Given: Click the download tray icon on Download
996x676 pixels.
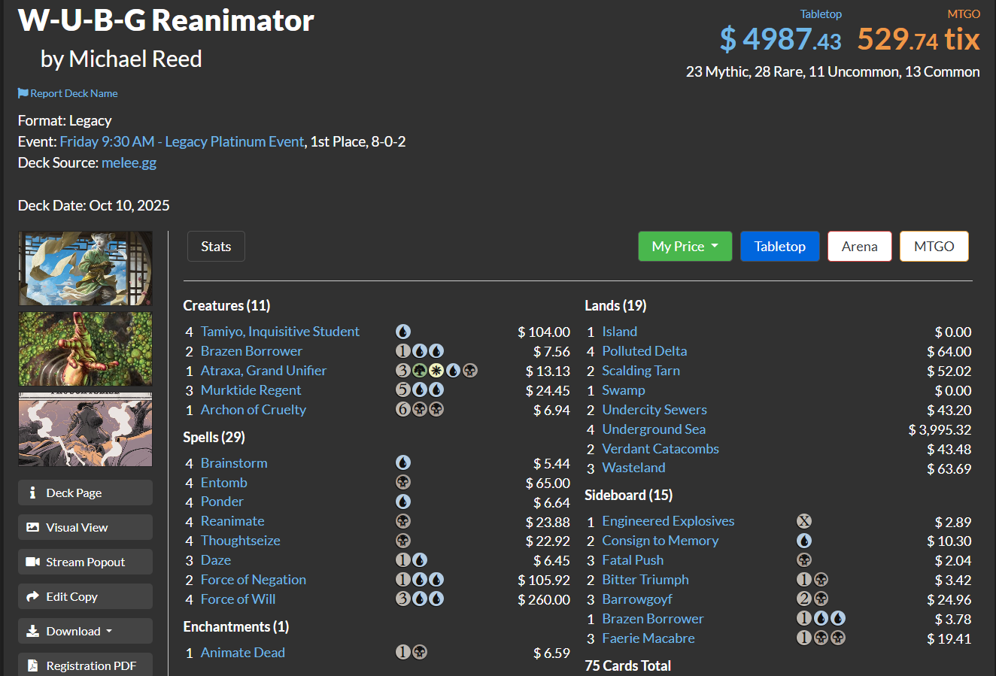Looking at the screenshot, I should [32, 632].
